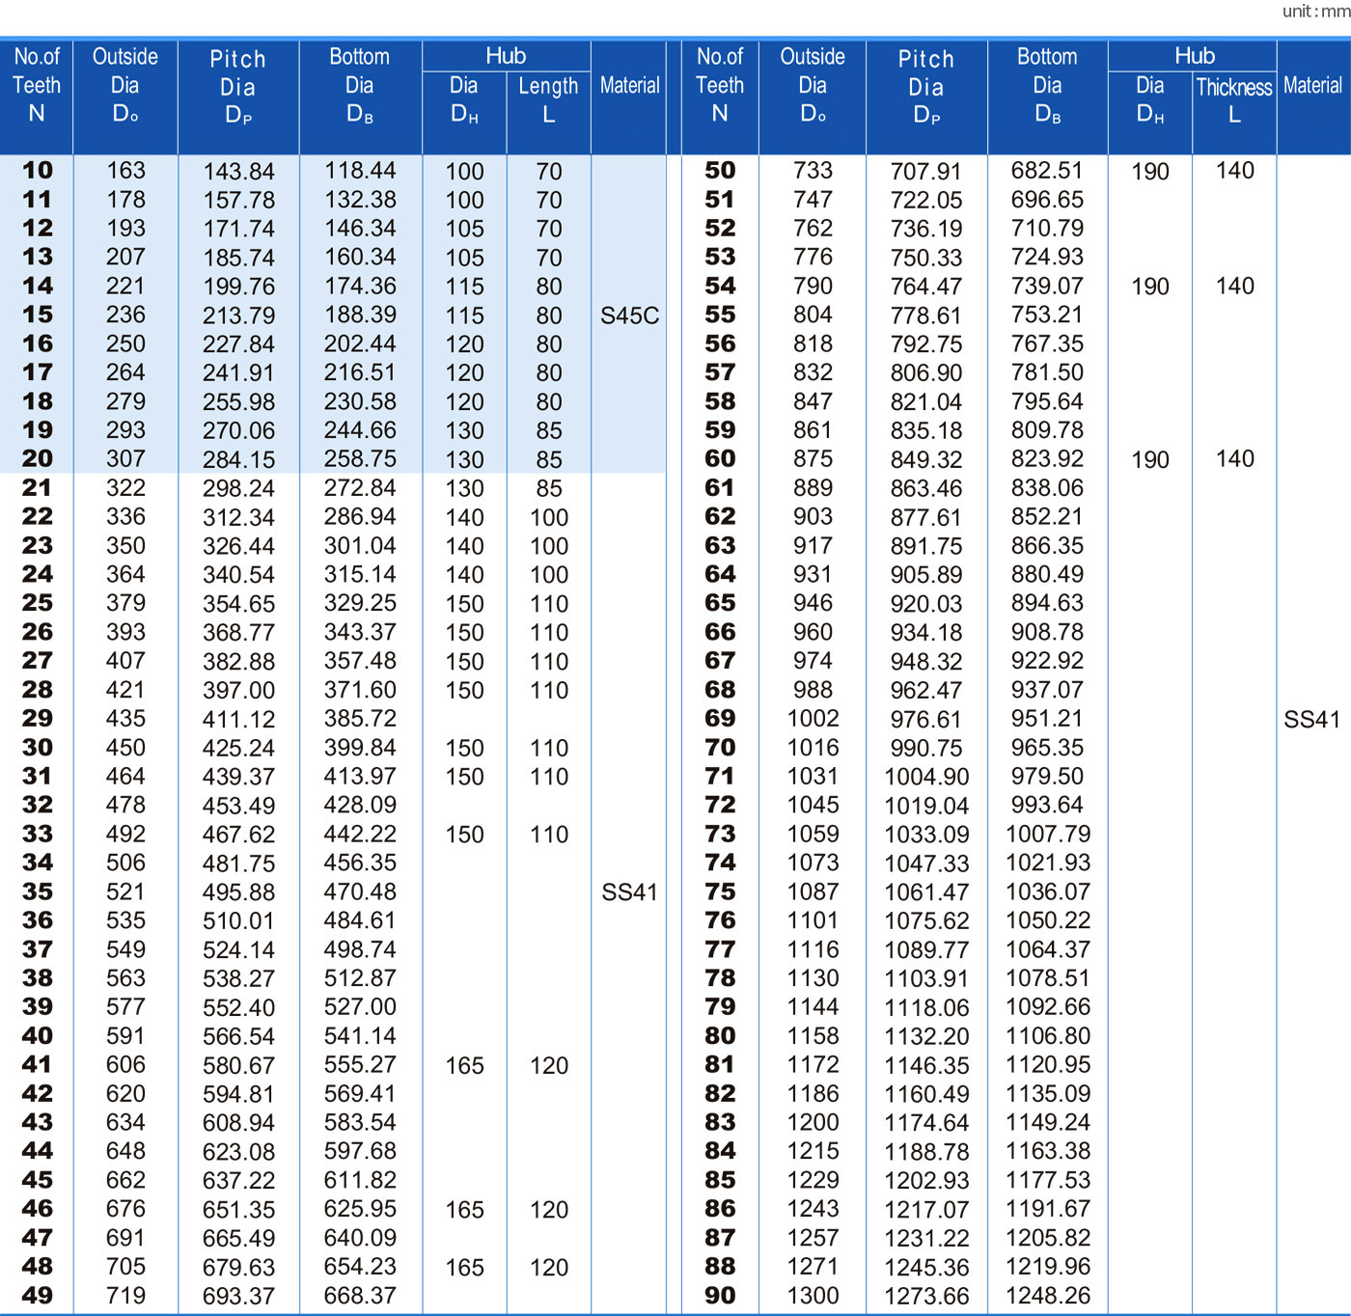Select bottom diameter value 1007.79
Screen dimensions: 1351x1316
pos(1048,834)
